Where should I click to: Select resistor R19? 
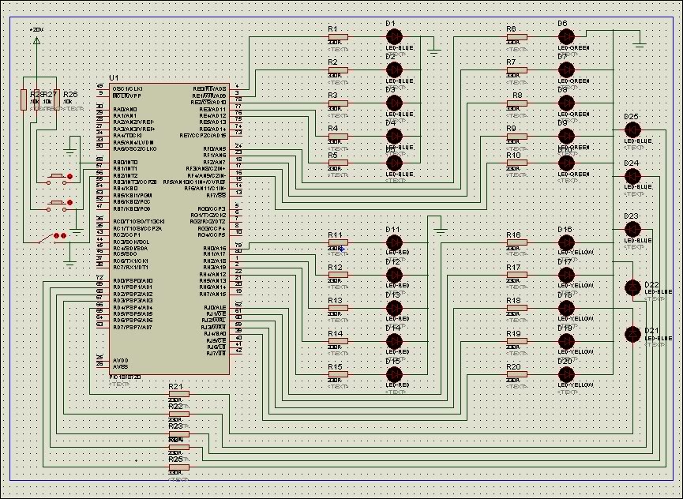517,341
